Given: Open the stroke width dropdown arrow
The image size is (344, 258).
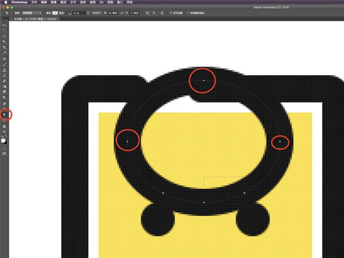Looking at the screenshot, I should point(88,13).
